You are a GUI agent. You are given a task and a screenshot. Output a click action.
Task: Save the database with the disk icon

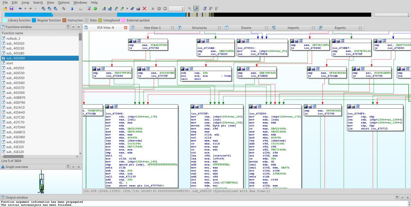tap(11, 8)
